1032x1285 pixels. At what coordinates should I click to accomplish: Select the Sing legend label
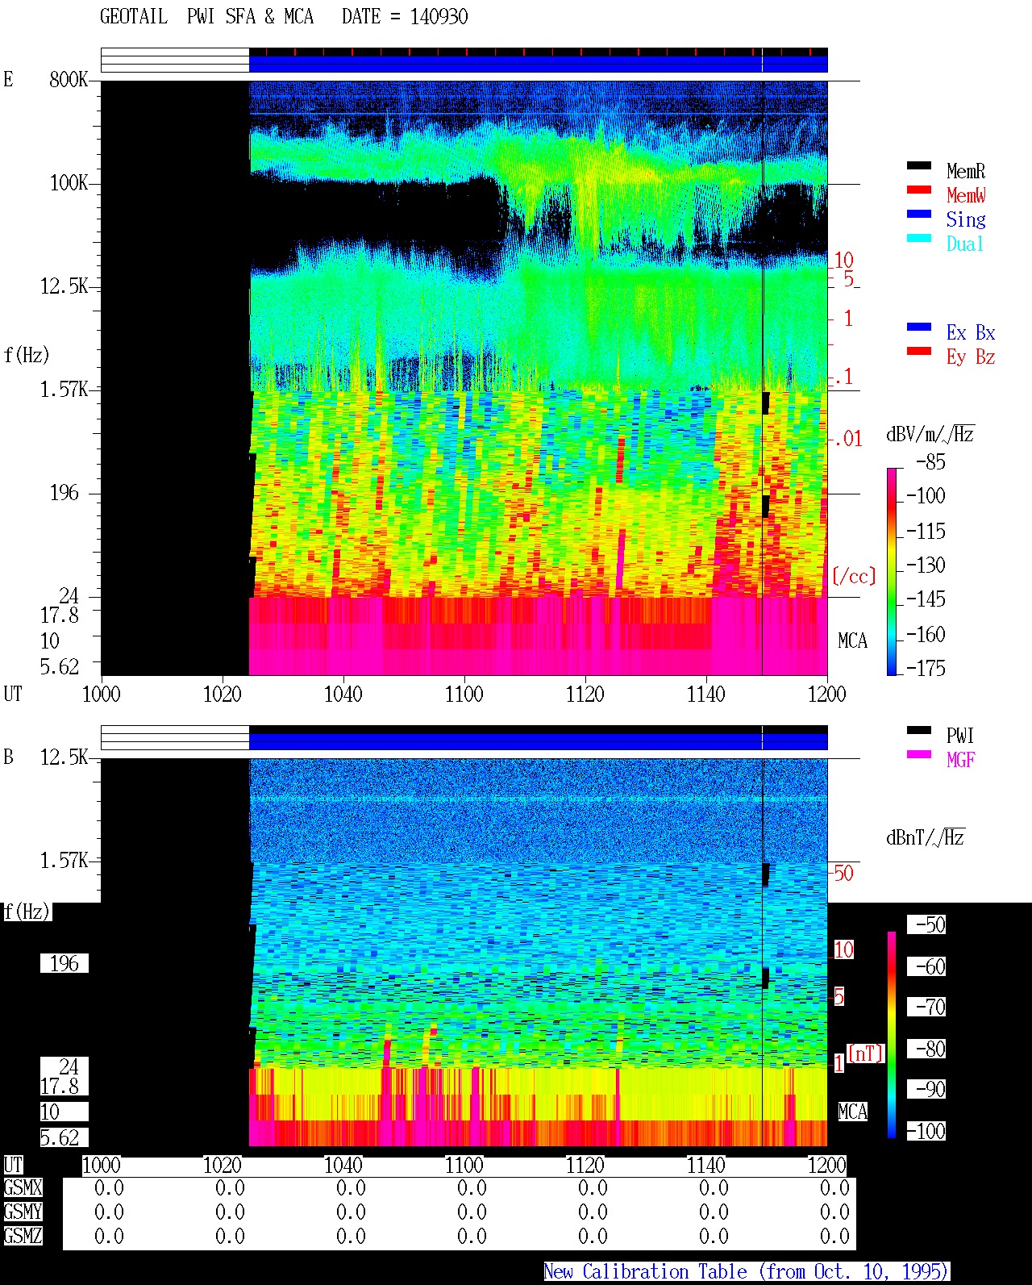966,219
